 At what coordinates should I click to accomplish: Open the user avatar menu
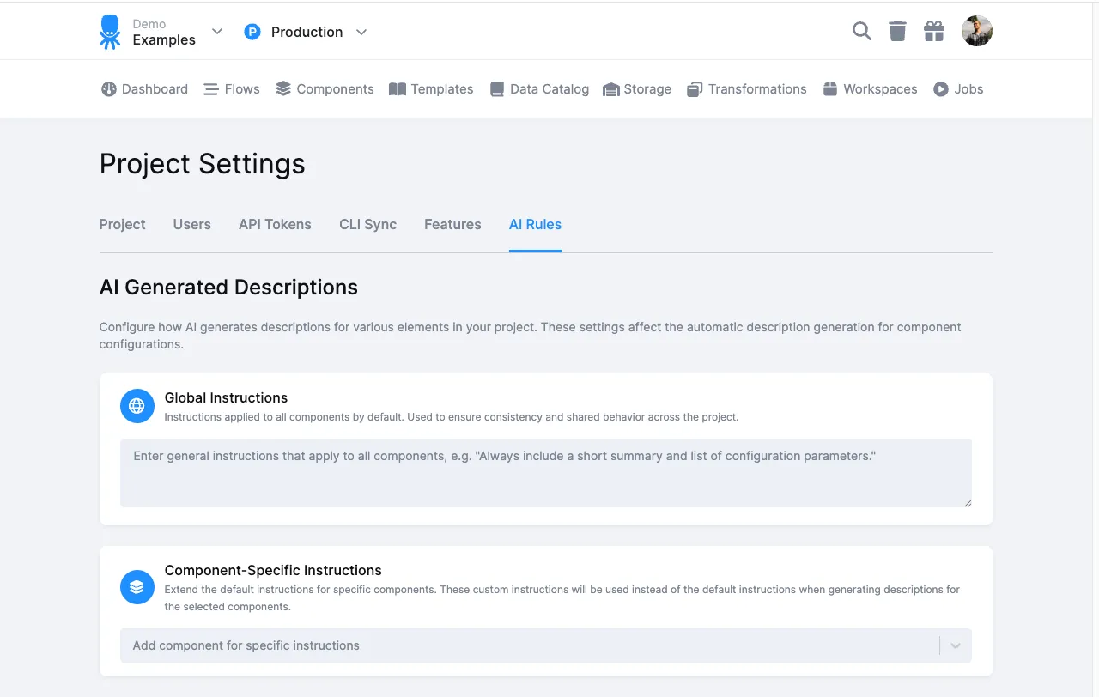977,32
